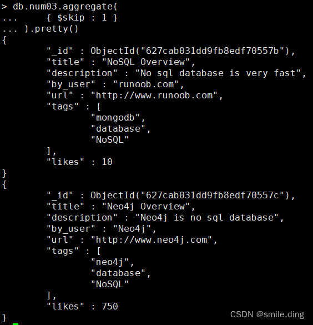Click the $skip : 1 stage line

(x=82, y=18)
